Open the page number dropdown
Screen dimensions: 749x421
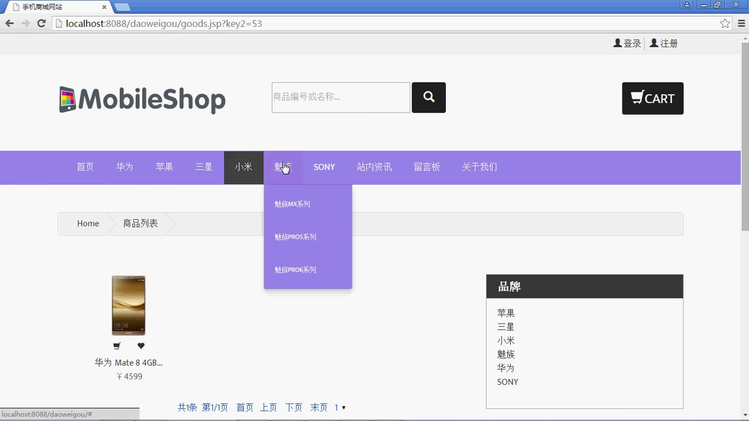point(340,408)
